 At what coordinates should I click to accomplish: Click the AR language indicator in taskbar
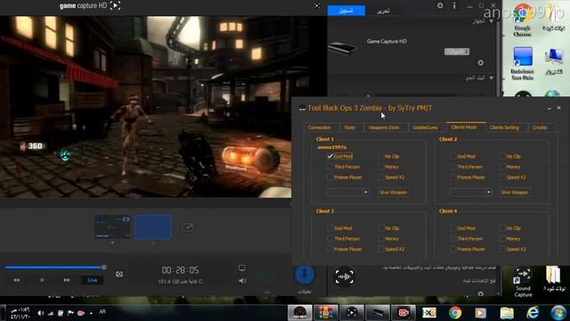click(102, 311)
